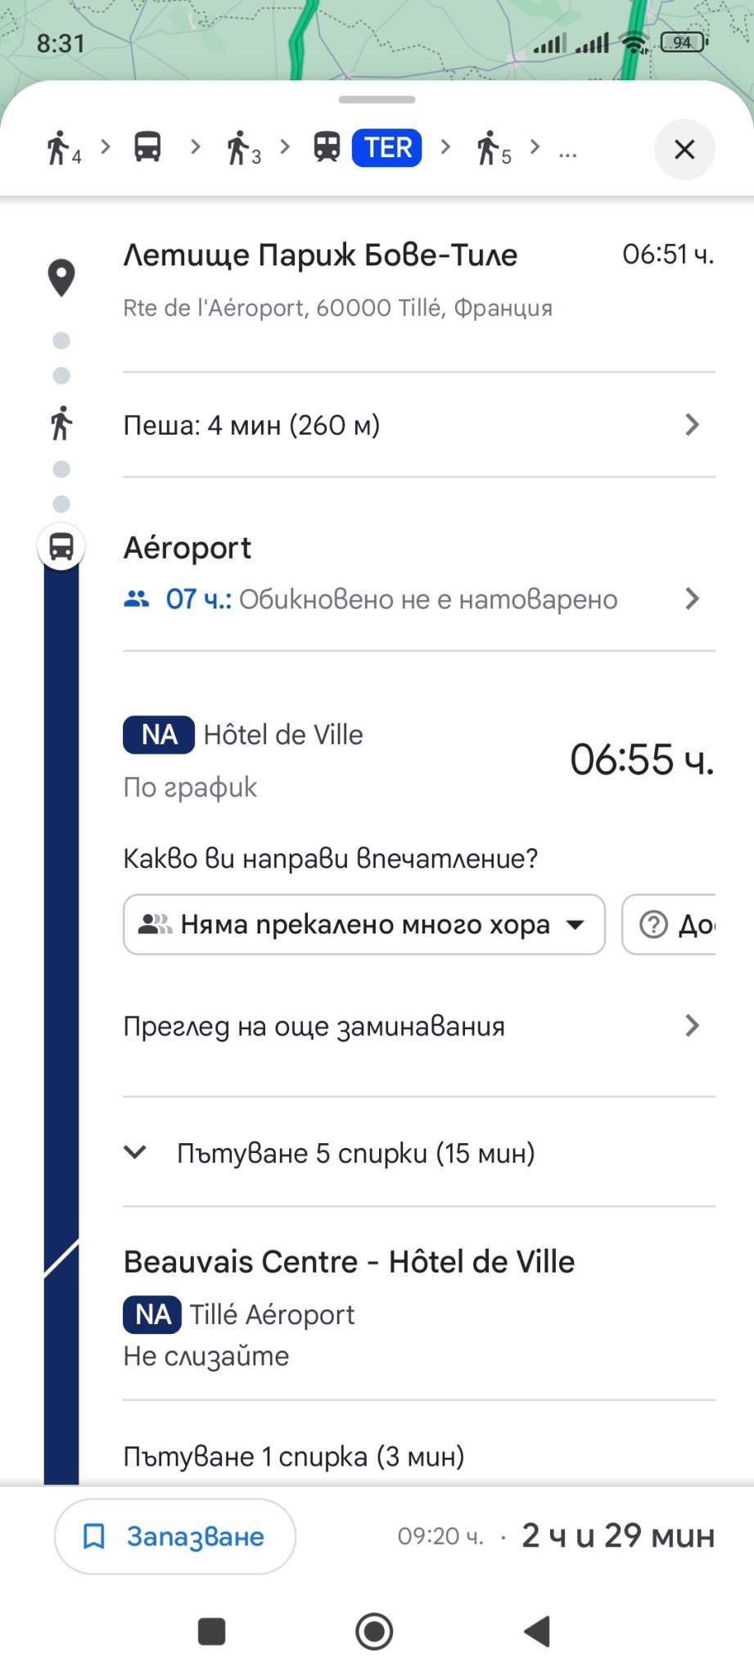
Task: Tap the bus icon in route summary
Action: (x=147, y=147)
